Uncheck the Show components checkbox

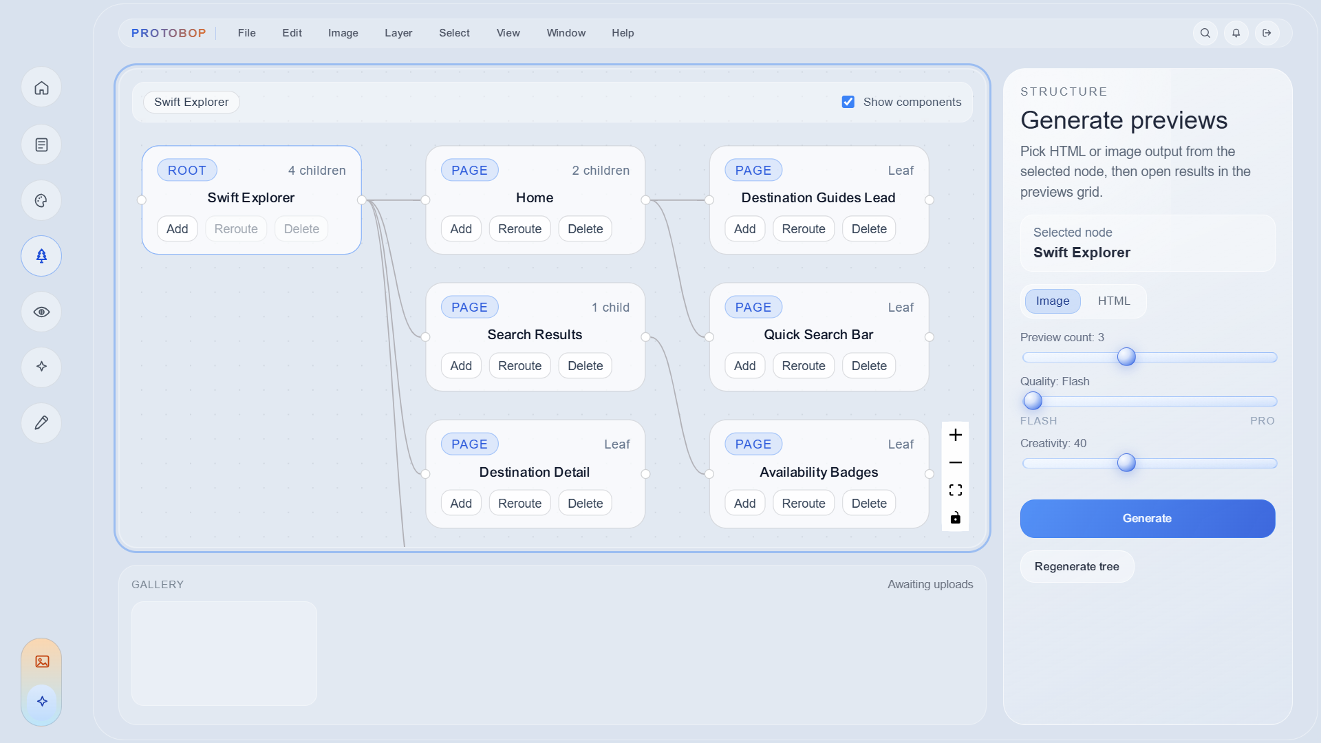coord(848,102)
